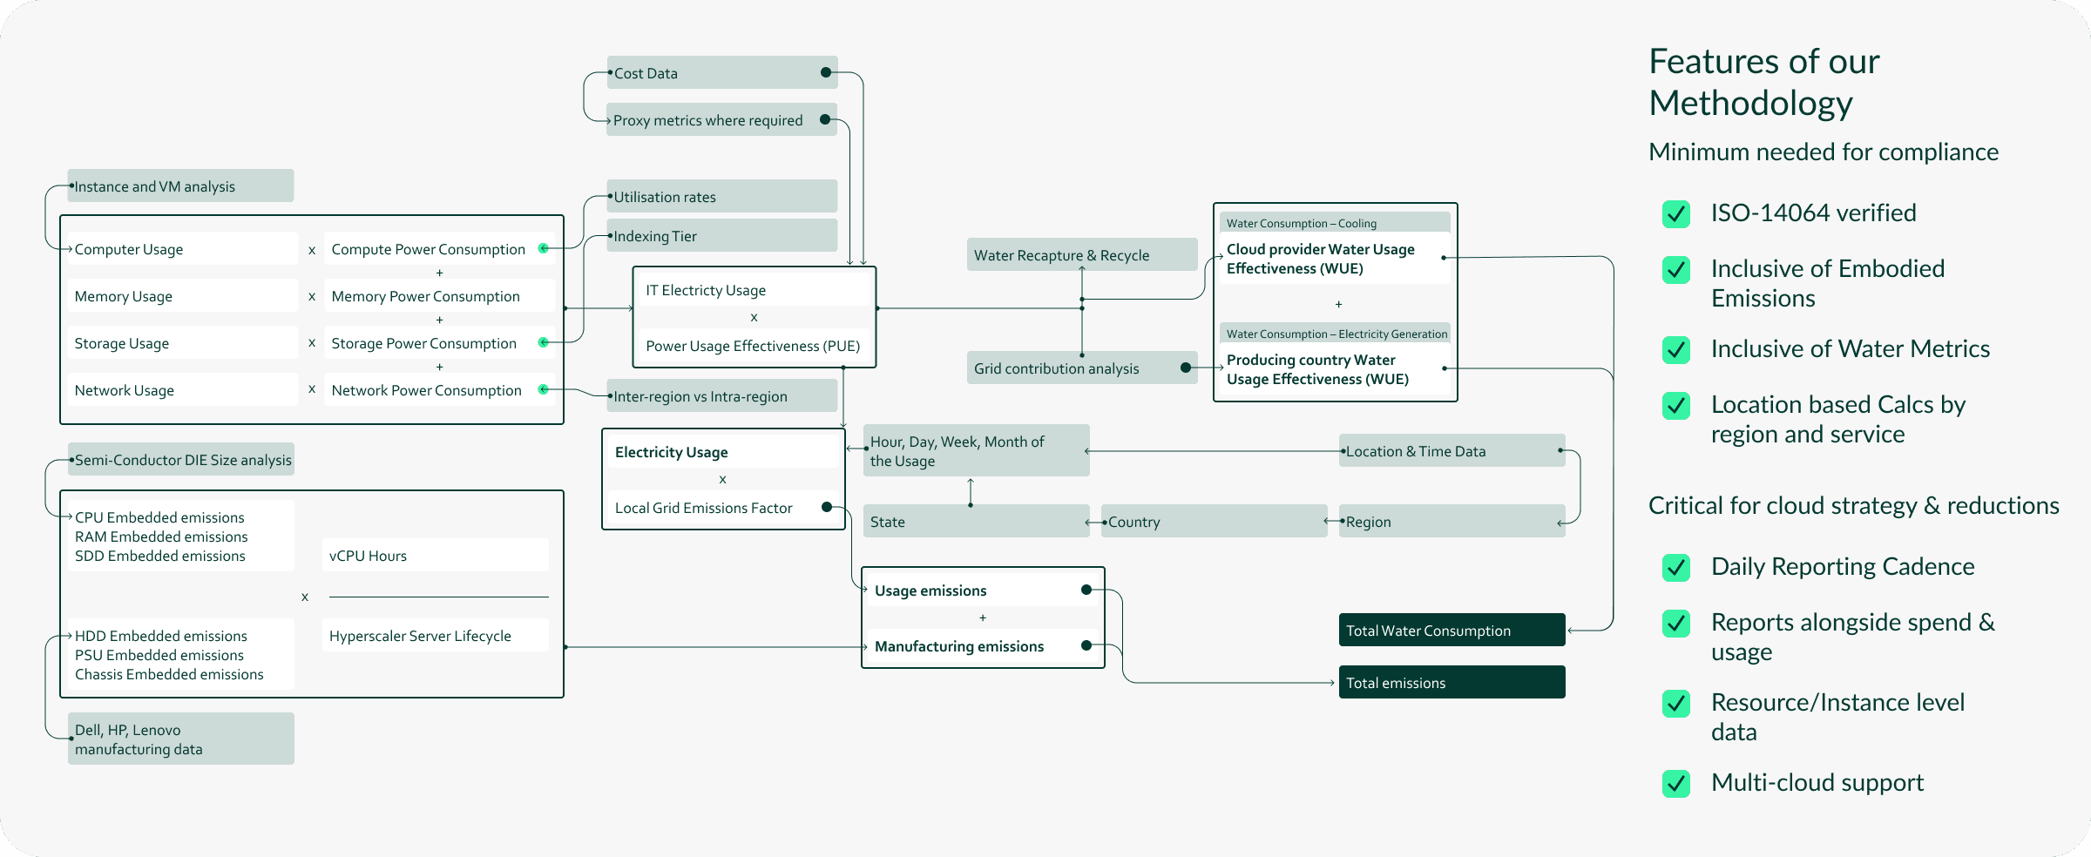Expand the Instance and VM analysis group
Screen dimensions: 2091x857
tap(180, 186)
